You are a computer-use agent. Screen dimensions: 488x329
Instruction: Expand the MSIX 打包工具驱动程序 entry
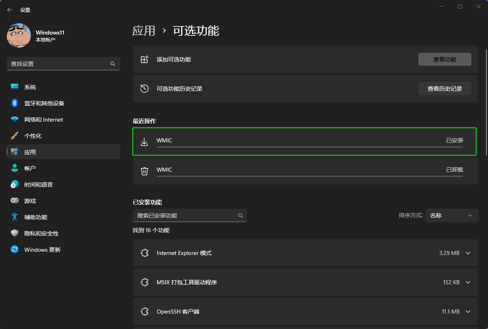(468, 282)
